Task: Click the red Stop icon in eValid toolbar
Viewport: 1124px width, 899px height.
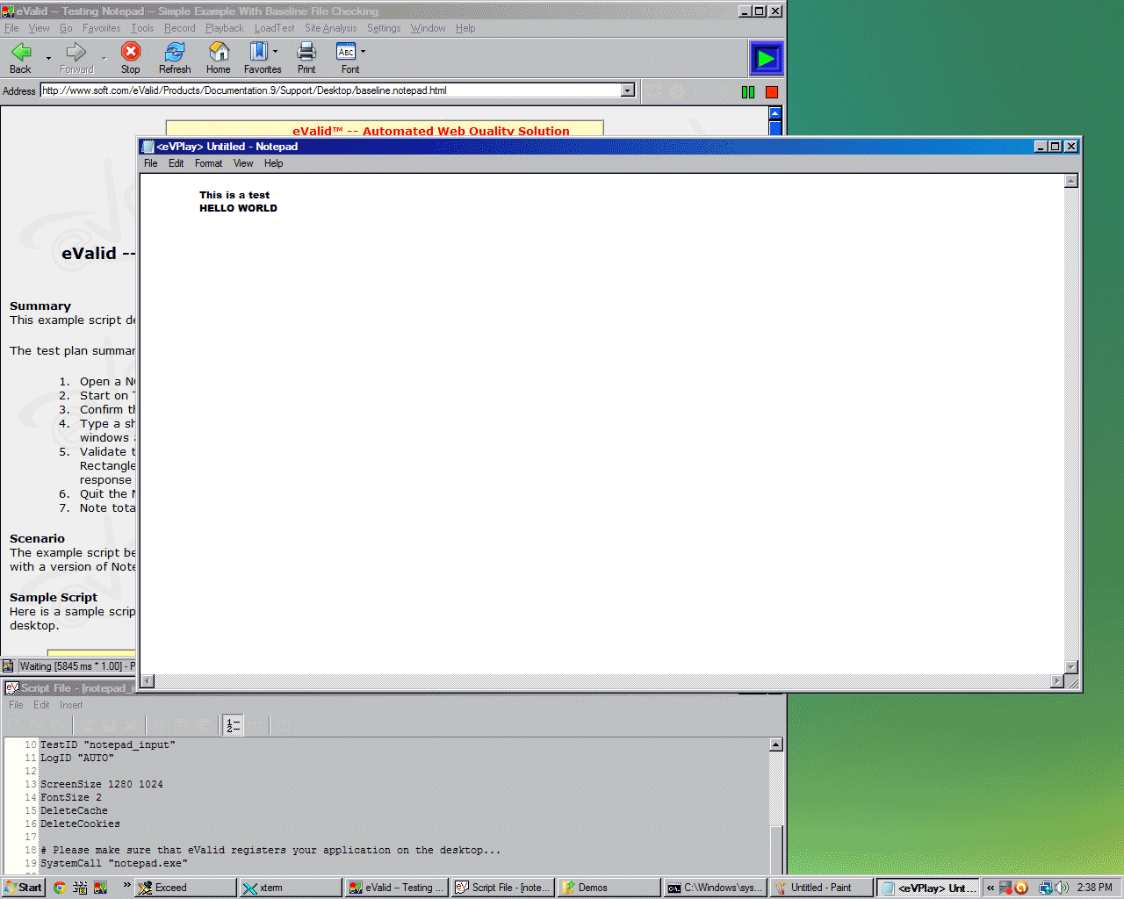Action: (130, 52)
